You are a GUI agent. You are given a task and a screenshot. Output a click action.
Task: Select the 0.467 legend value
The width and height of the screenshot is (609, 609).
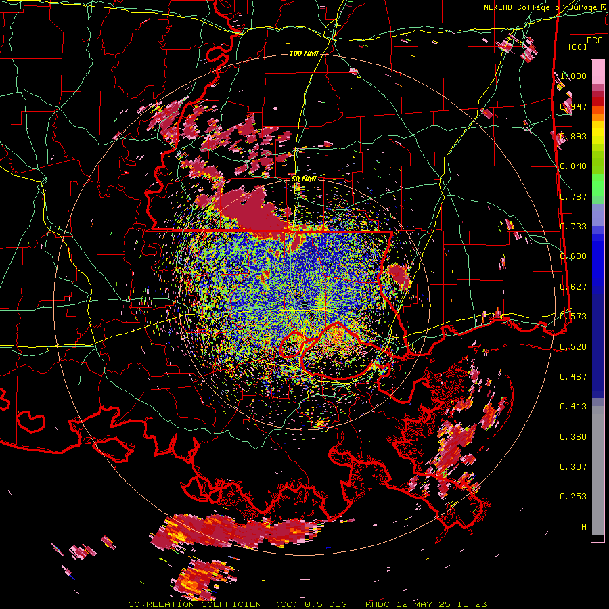[573, 376]
